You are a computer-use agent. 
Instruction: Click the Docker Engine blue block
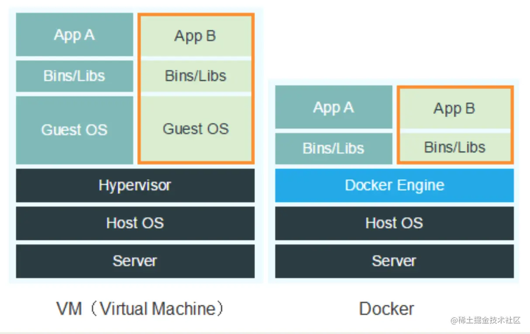point(394,185)
